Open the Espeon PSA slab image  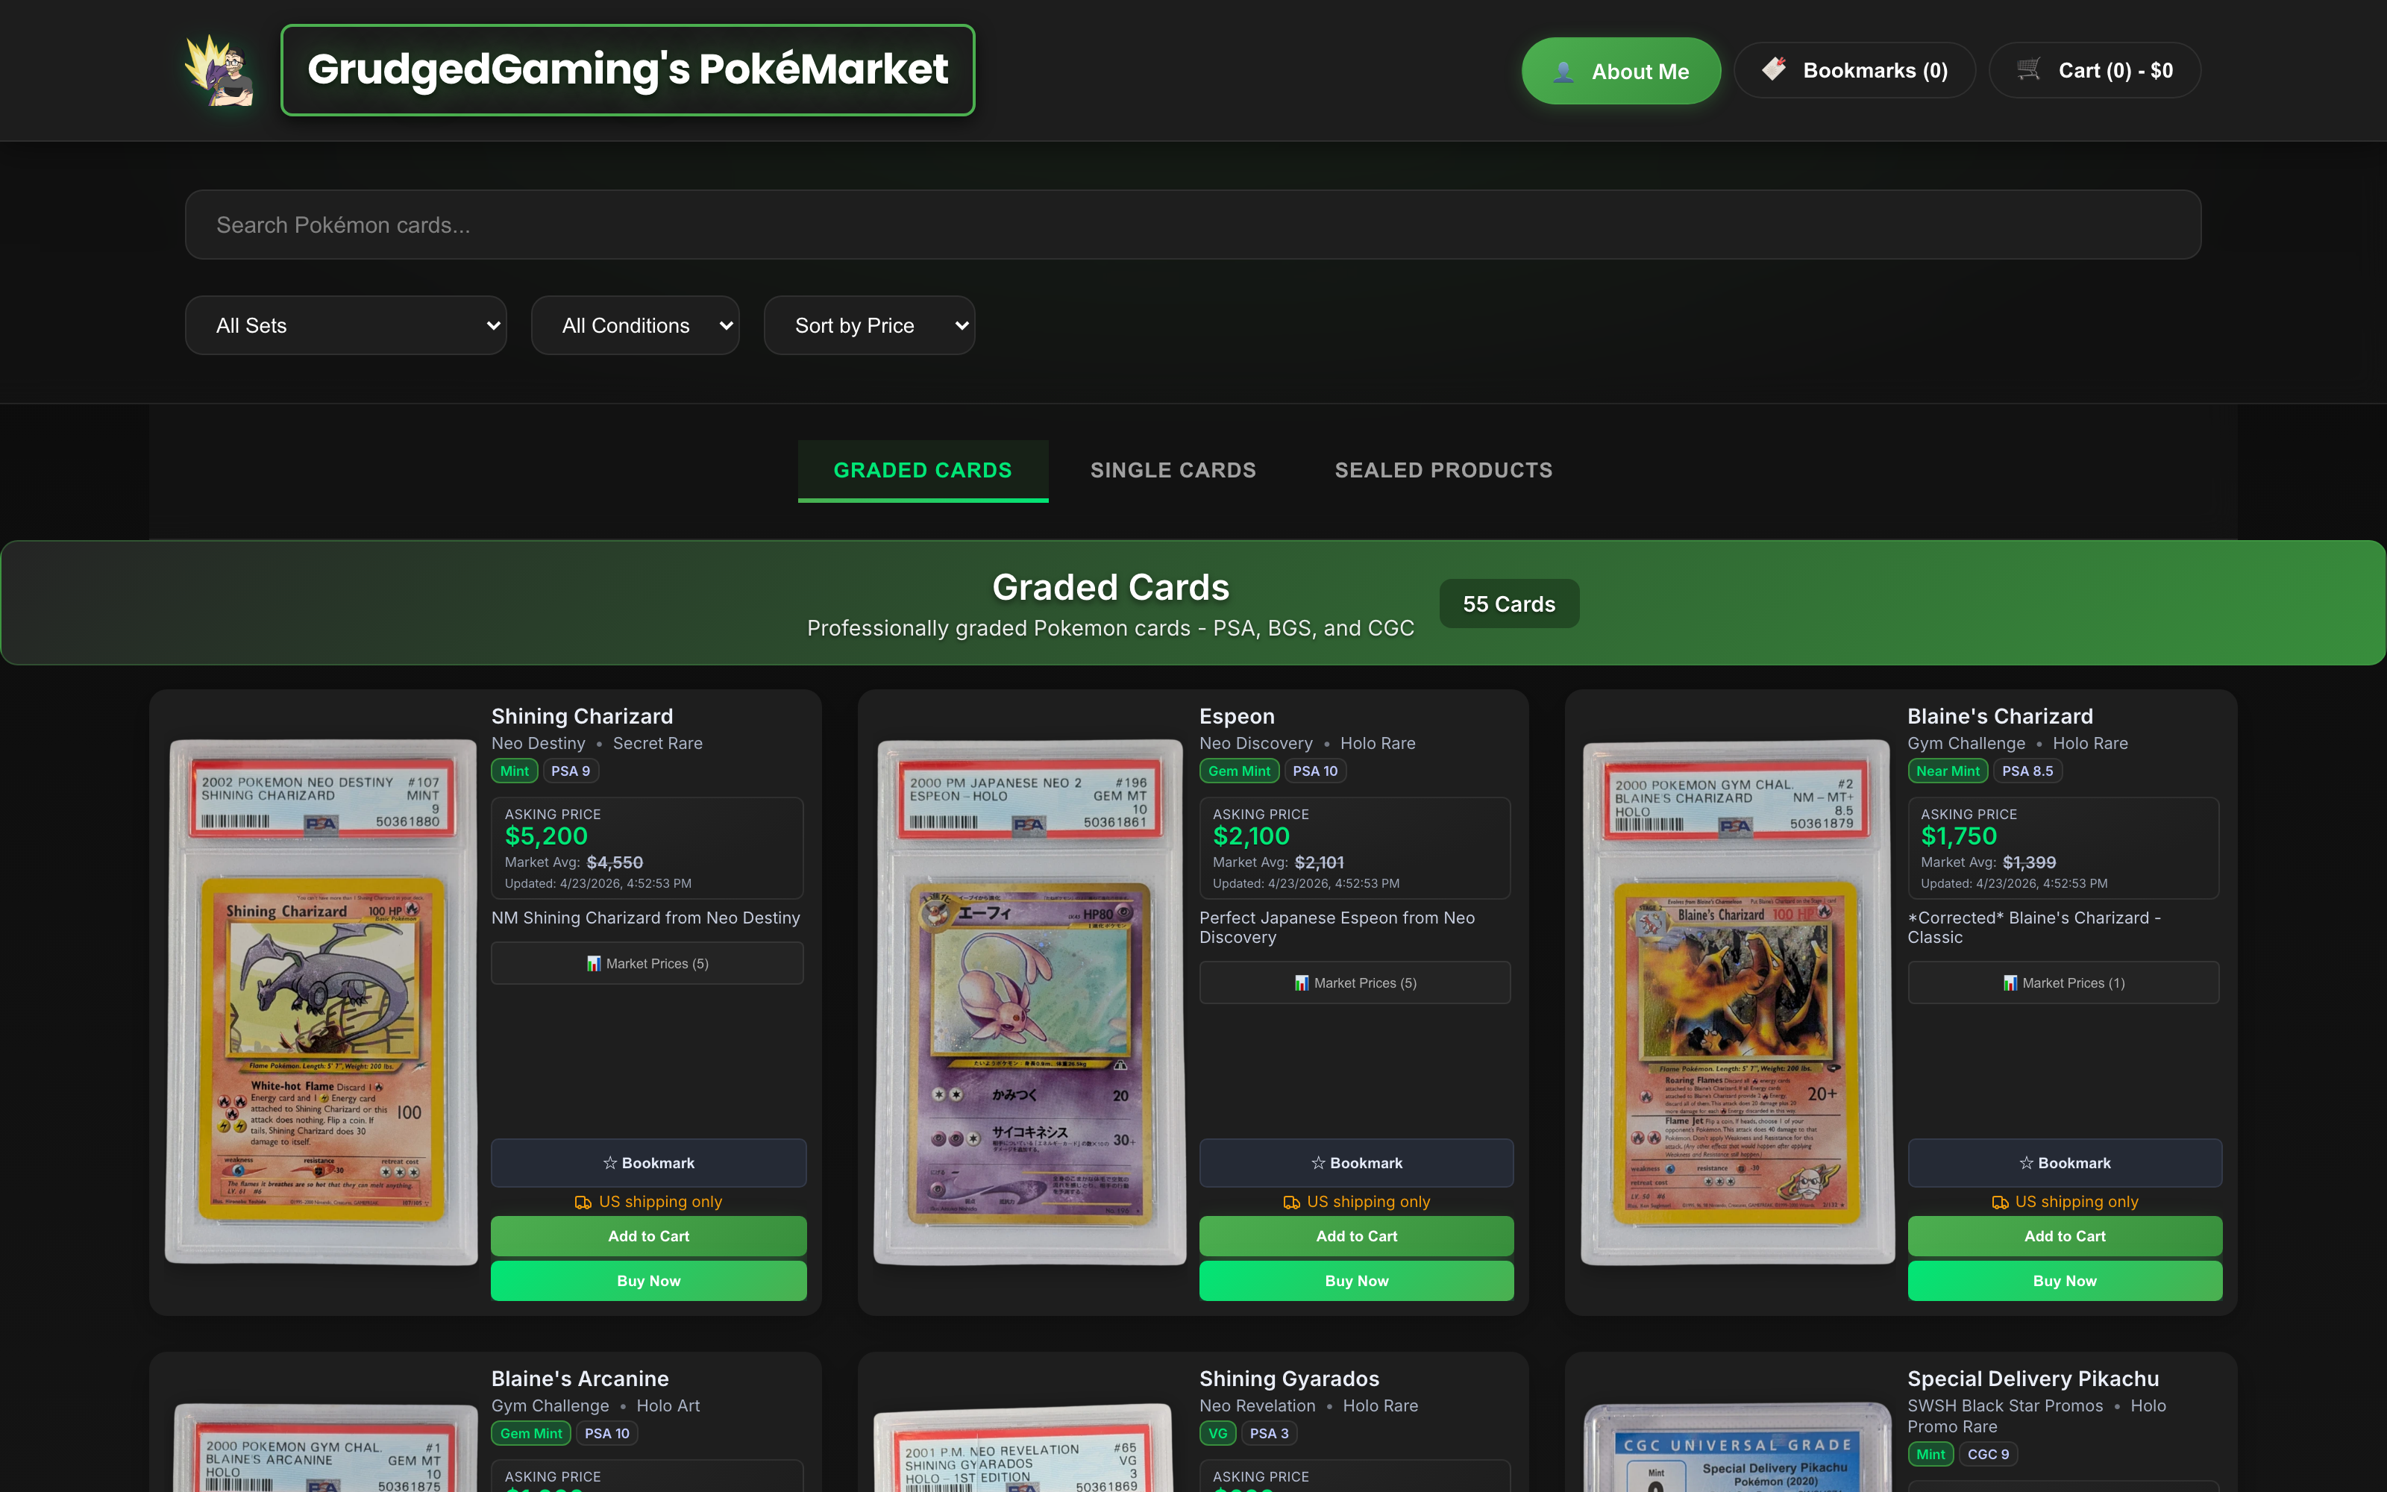1029,1002
